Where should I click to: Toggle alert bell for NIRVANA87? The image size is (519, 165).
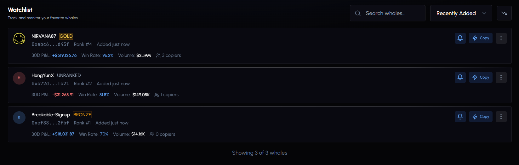460,38
